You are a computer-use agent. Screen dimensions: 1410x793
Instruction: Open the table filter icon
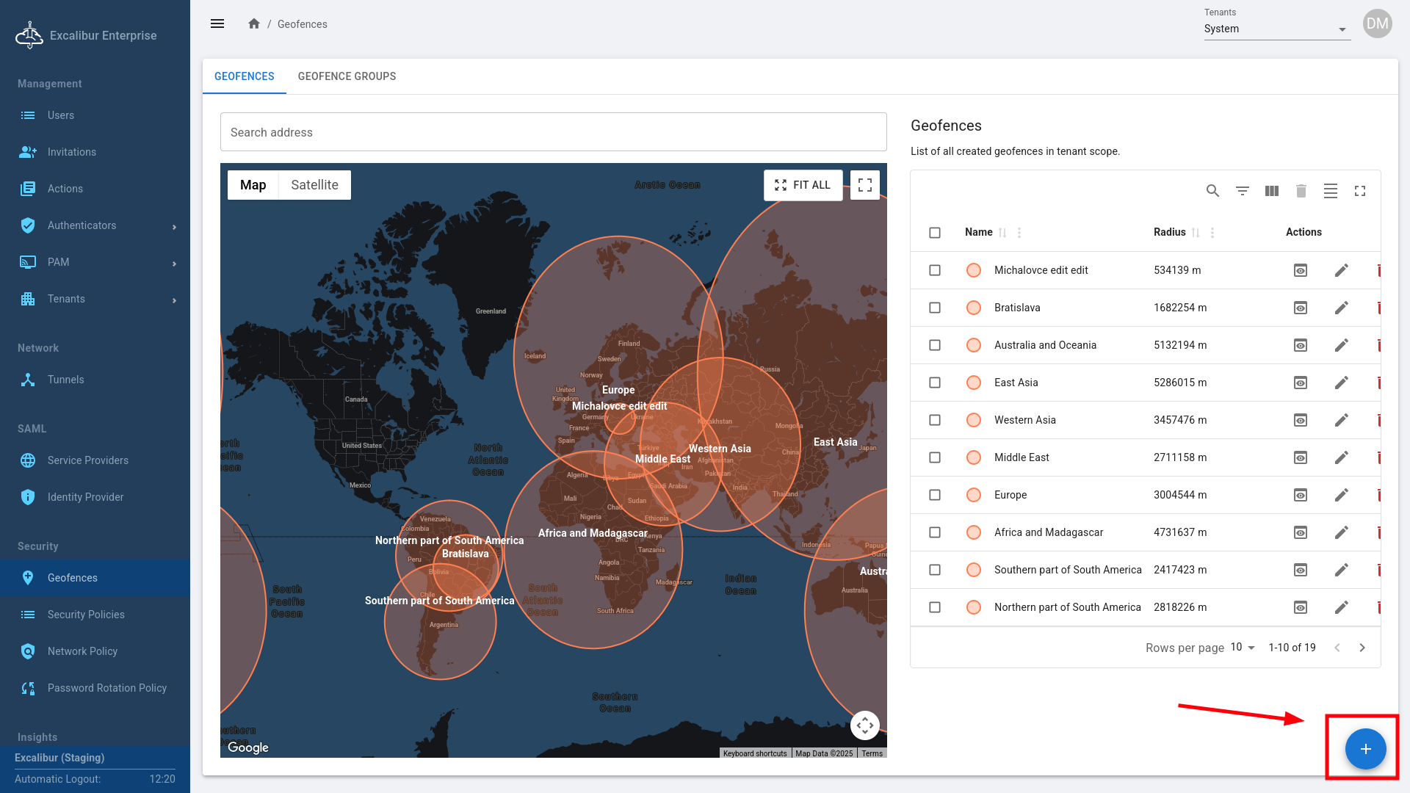[1242, 191]
